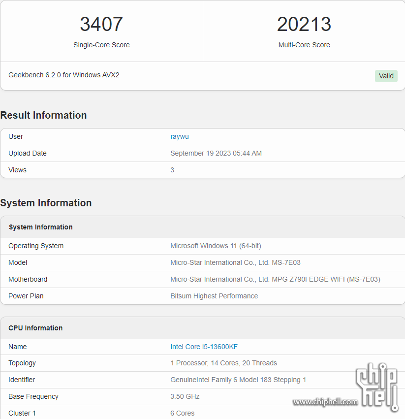Click the Single-Core Score value 3407
This screenshot has width=405, height=419.
(101, 24)
